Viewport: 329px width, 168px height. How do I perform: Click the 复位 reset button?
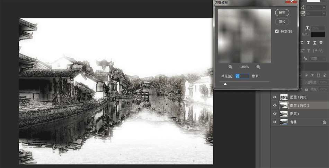(282, 22)
